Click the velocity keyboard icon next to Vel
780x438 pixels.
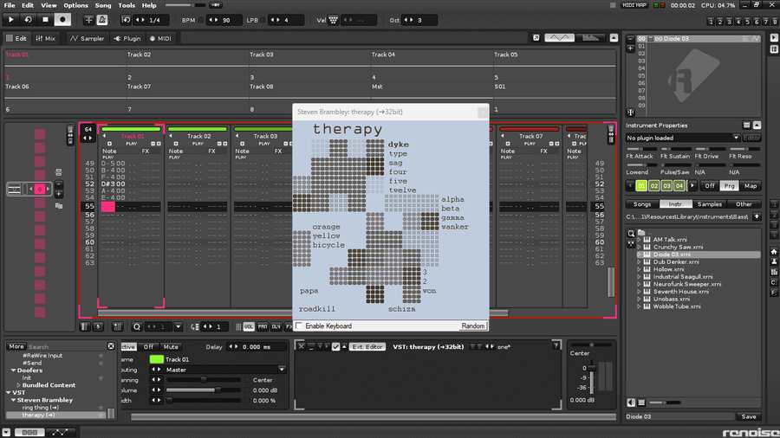(334, 21)
